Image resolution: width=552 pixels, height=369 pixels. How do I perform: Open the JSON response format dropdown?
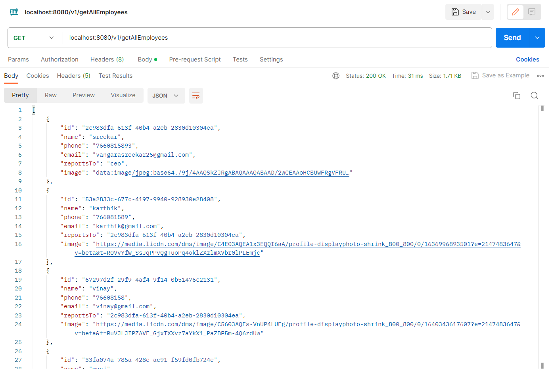[x=166, y=95]
